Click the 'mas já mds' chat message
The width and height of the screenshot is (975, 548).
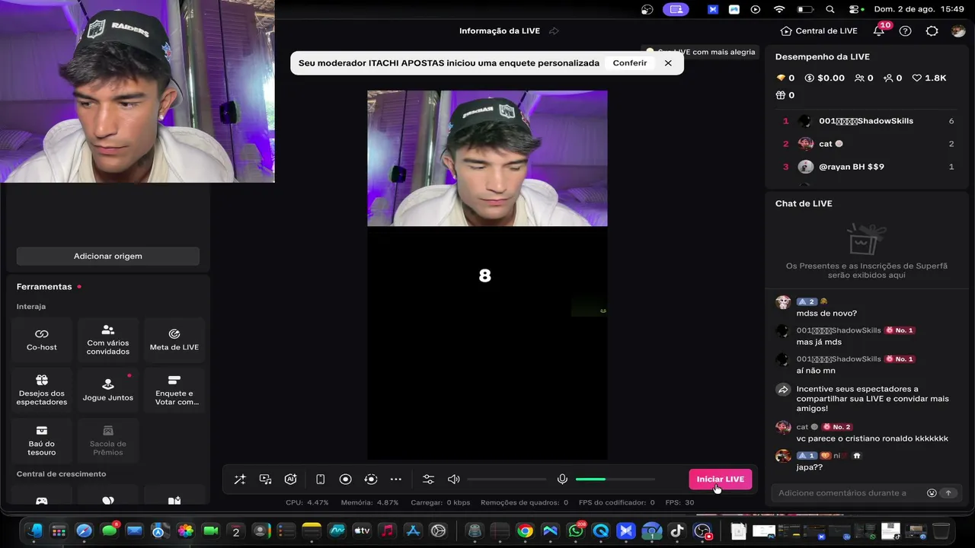[819, 342]
